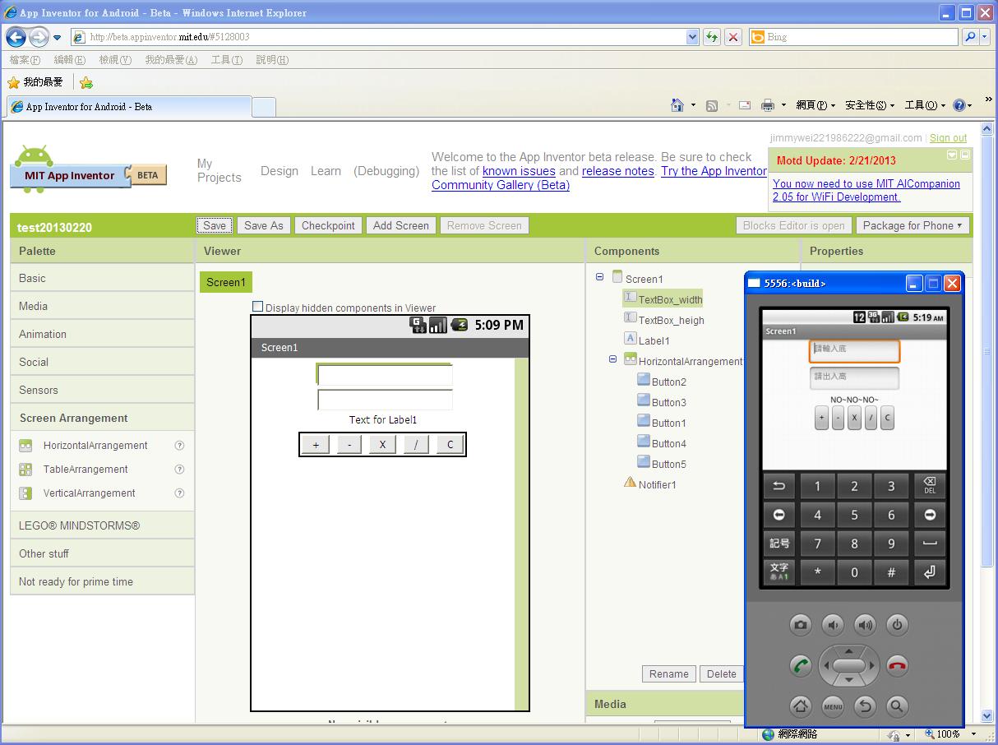
Task: Open recent pages dropdown near back button
Action: (x=57, y=38)
